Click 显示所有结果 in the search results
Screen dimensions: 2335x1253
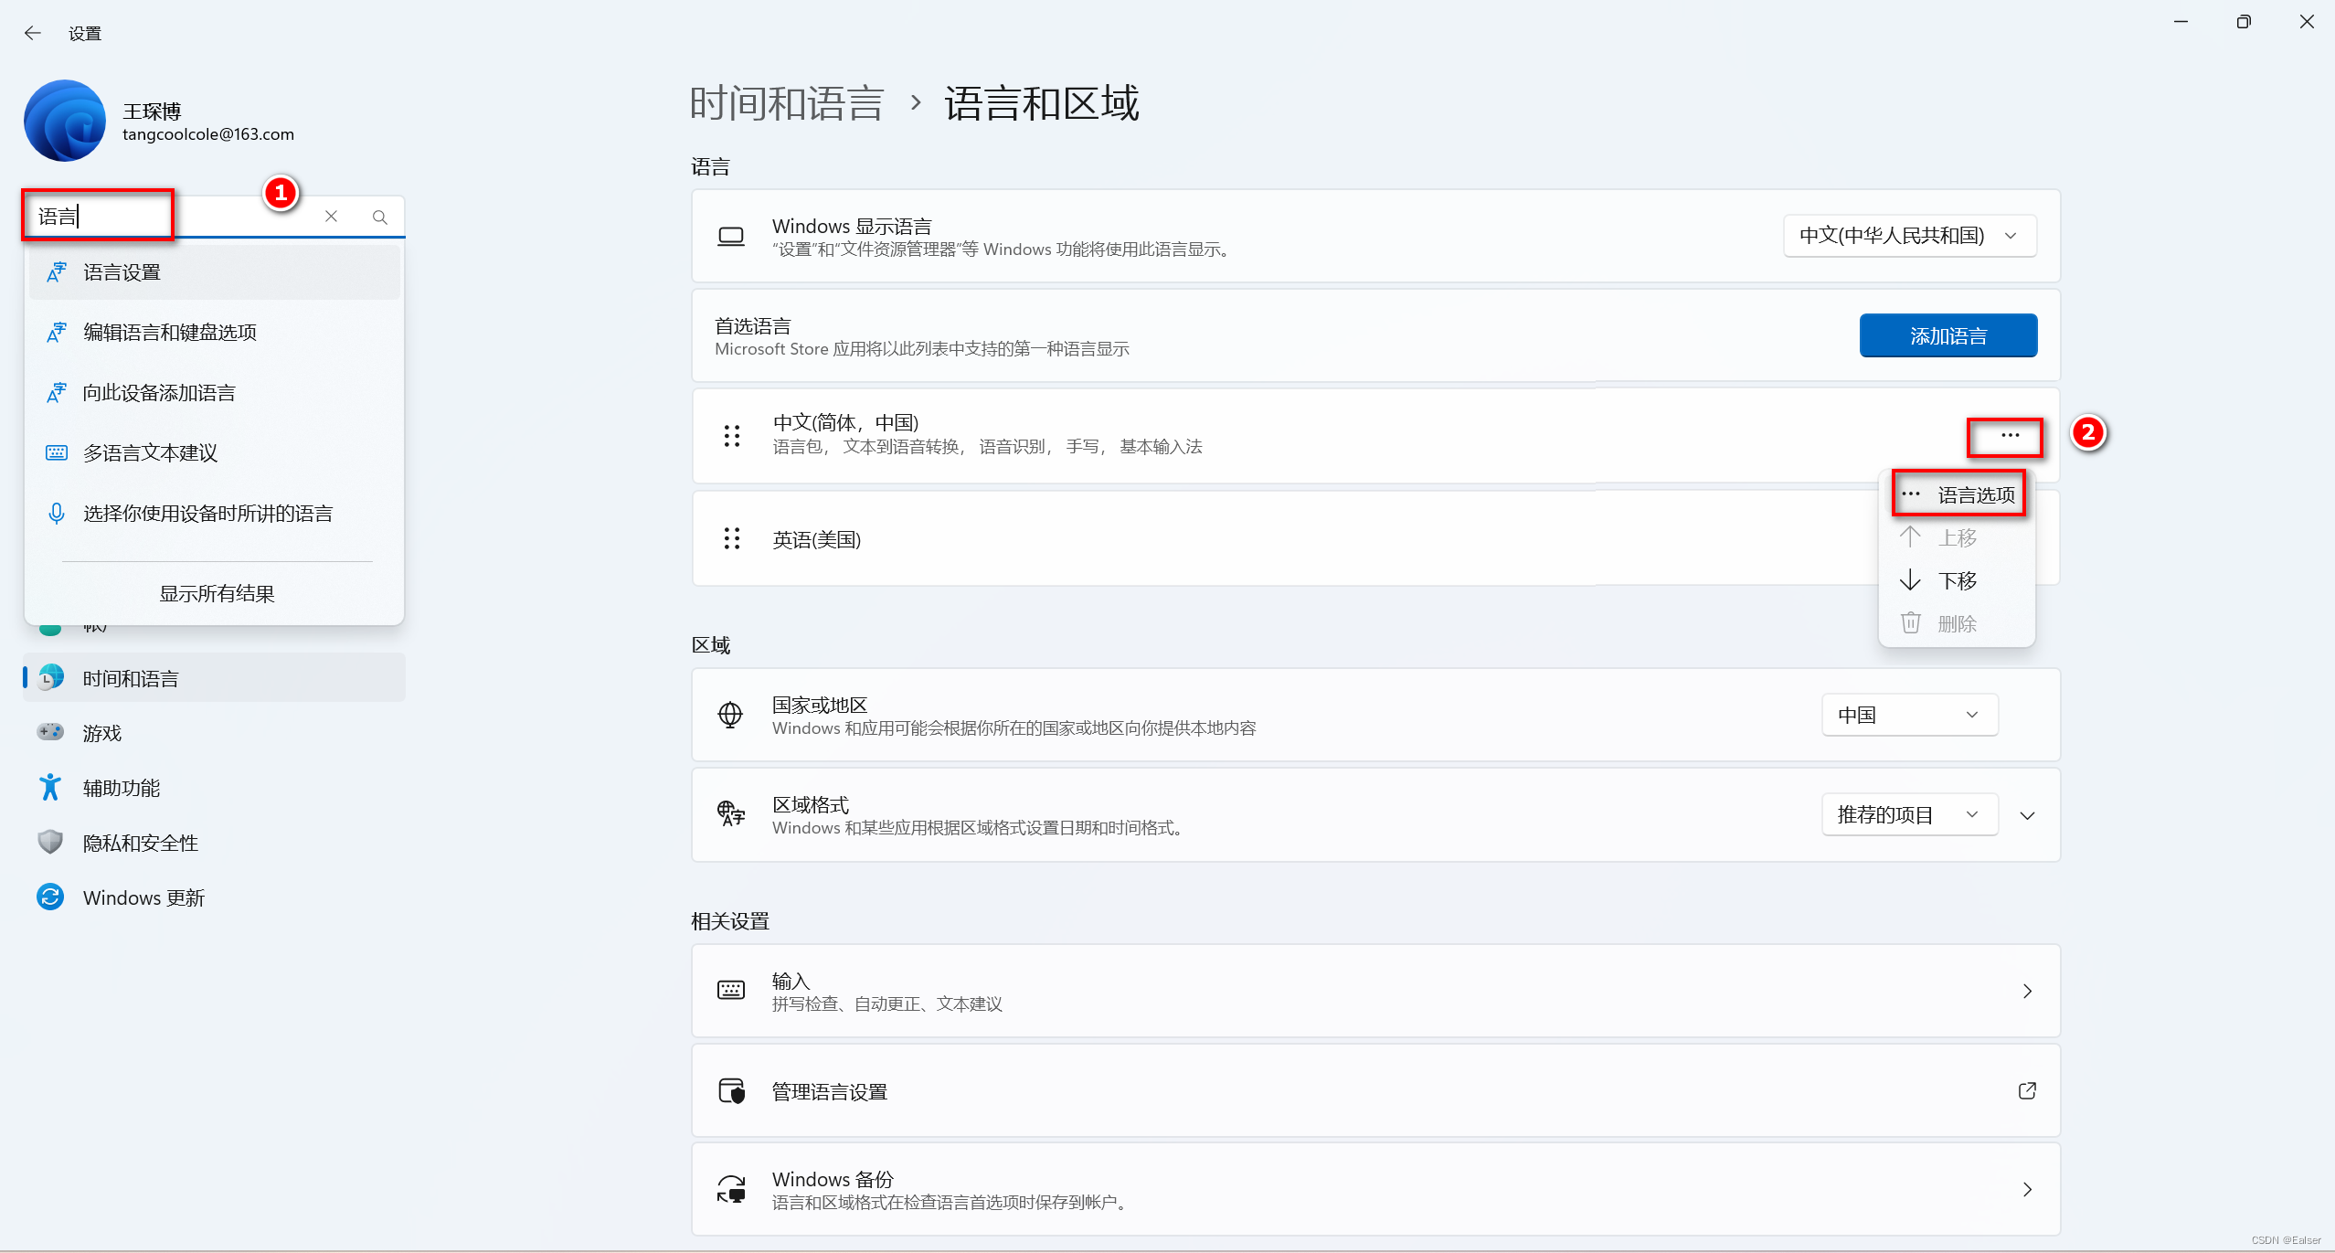[216, 592]
